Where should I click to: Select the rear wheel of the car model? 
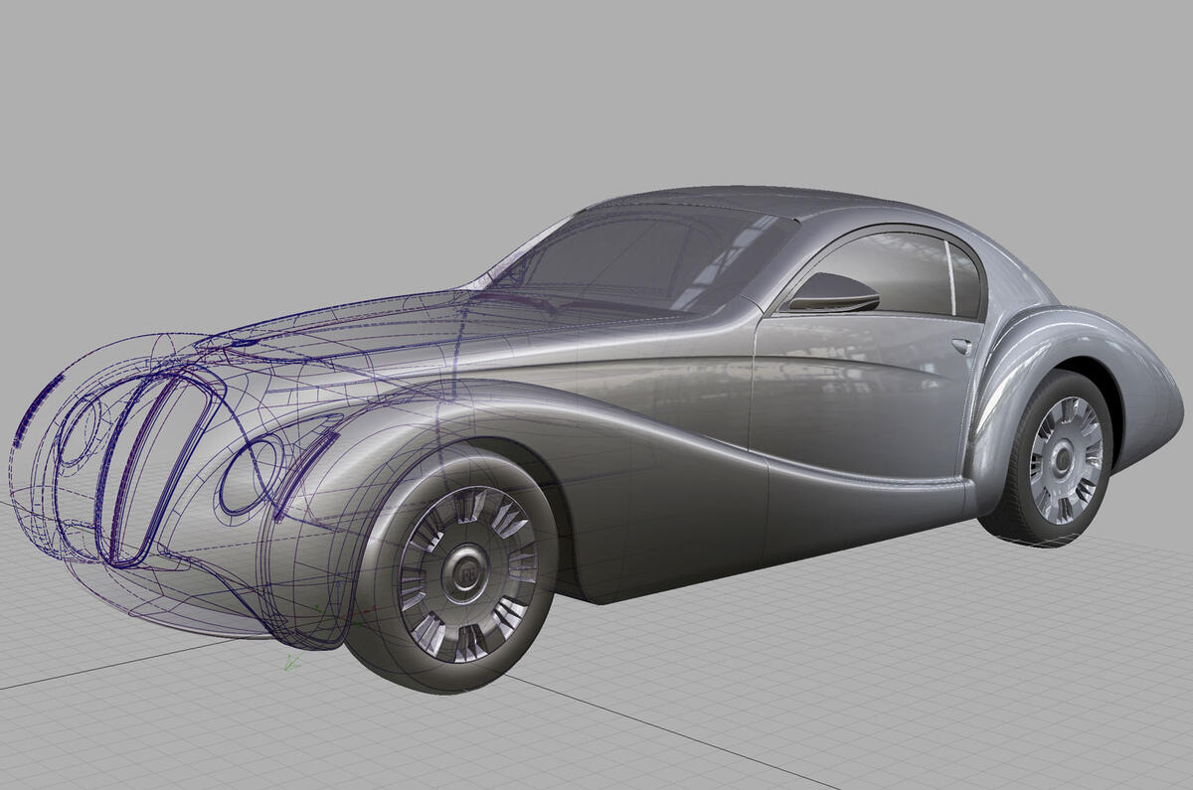tap(1064, 457)
